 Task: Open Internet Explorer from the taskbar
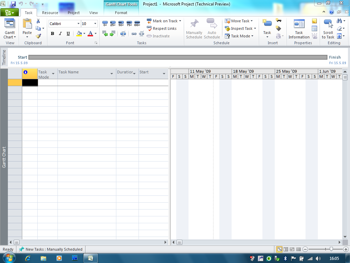point(28,258)
